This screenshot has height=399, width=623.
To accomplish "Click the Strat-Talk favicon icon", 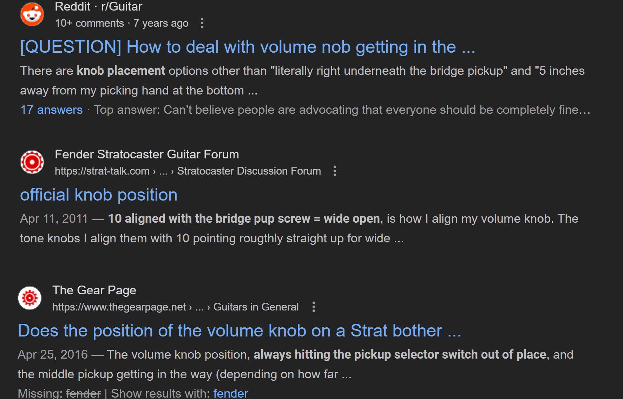I will click(x=32, y=162).
